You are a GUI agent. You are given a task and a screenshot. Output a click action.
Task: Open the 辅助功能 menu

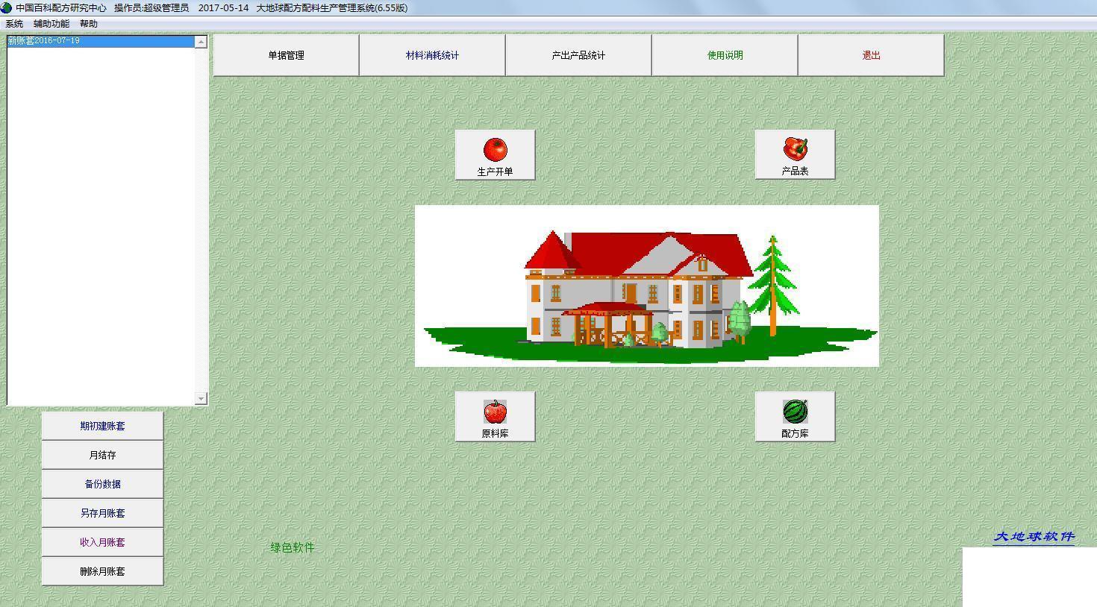(x=51, y=24)
